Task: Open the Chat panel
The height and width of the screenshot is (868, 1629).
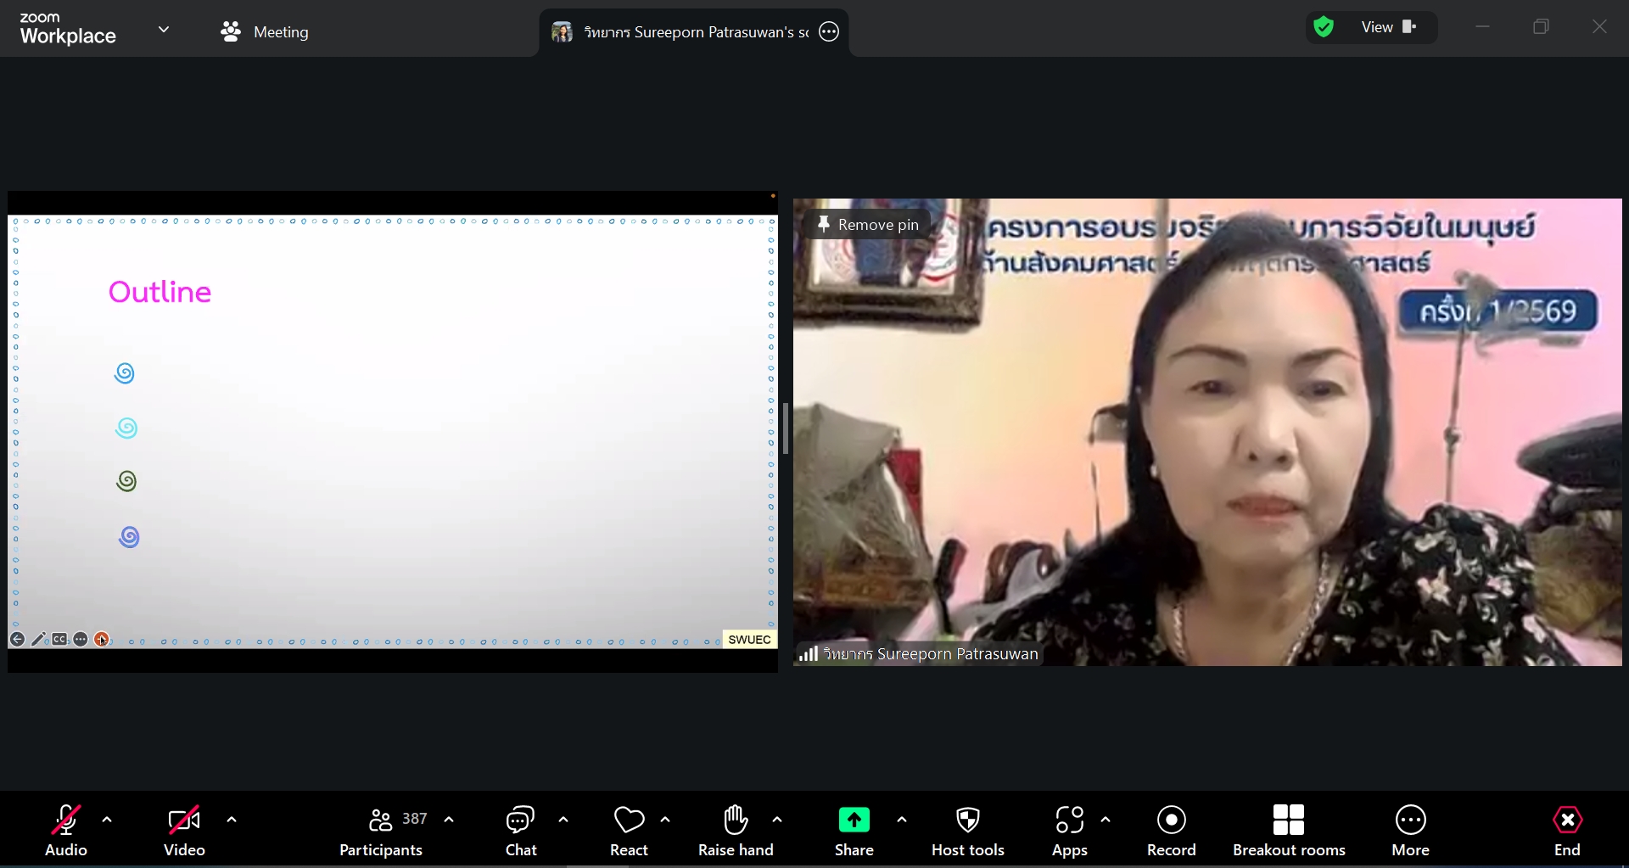Action: point(520,830)
